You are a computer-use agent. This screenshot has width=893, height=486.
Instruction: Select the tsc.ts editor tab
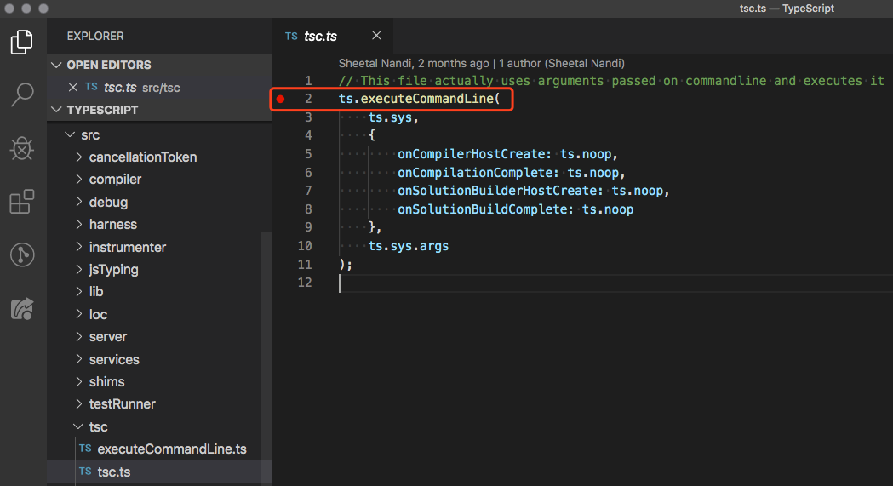(320, 37)
